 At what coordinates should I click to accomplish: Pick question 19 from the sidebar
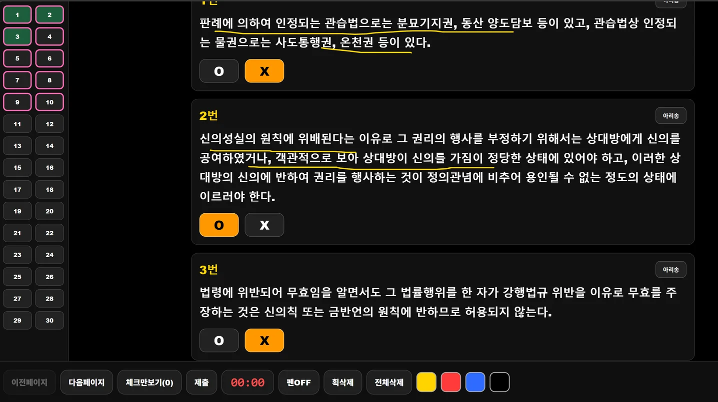pyautogui.click(x=17, y=211)
